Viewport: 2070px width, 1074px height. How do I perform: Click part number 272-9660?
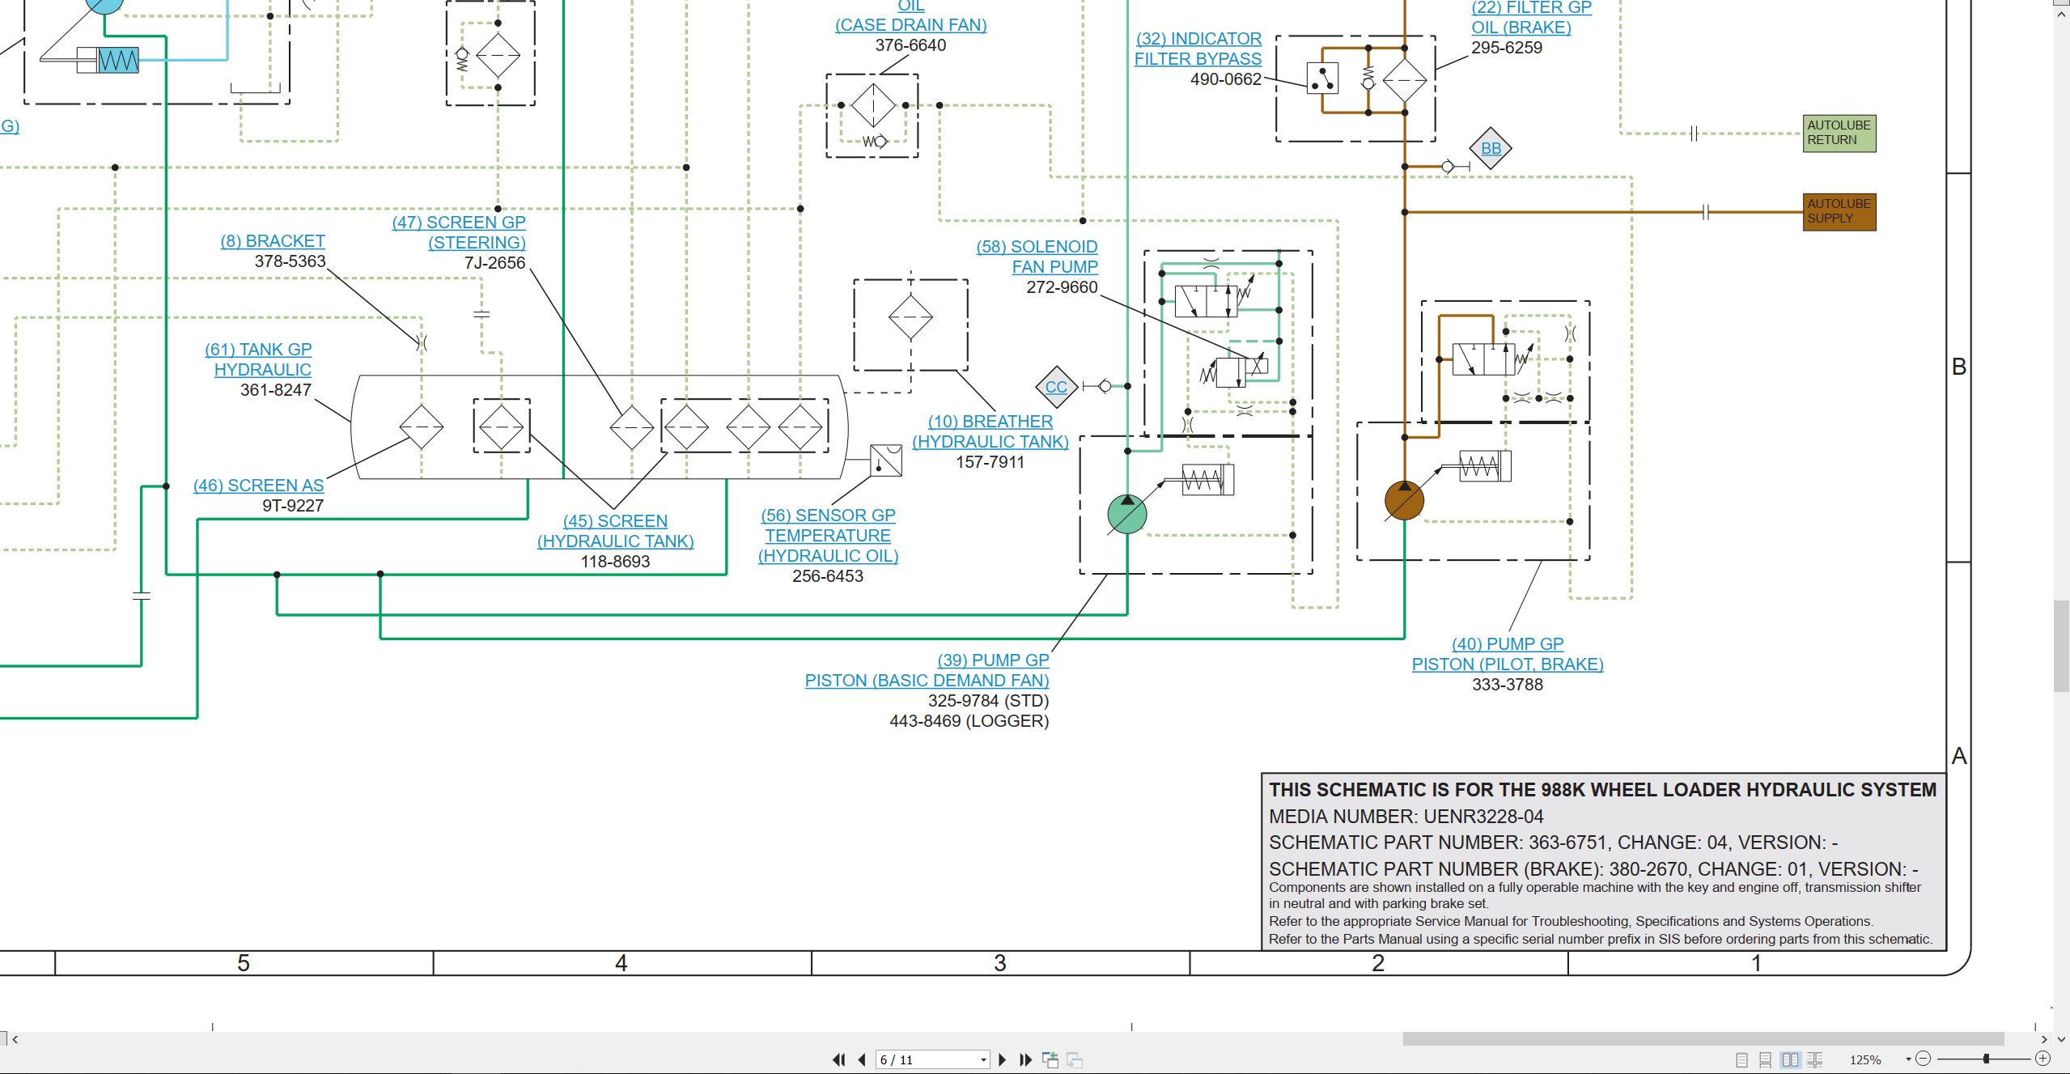point(1062,287)
